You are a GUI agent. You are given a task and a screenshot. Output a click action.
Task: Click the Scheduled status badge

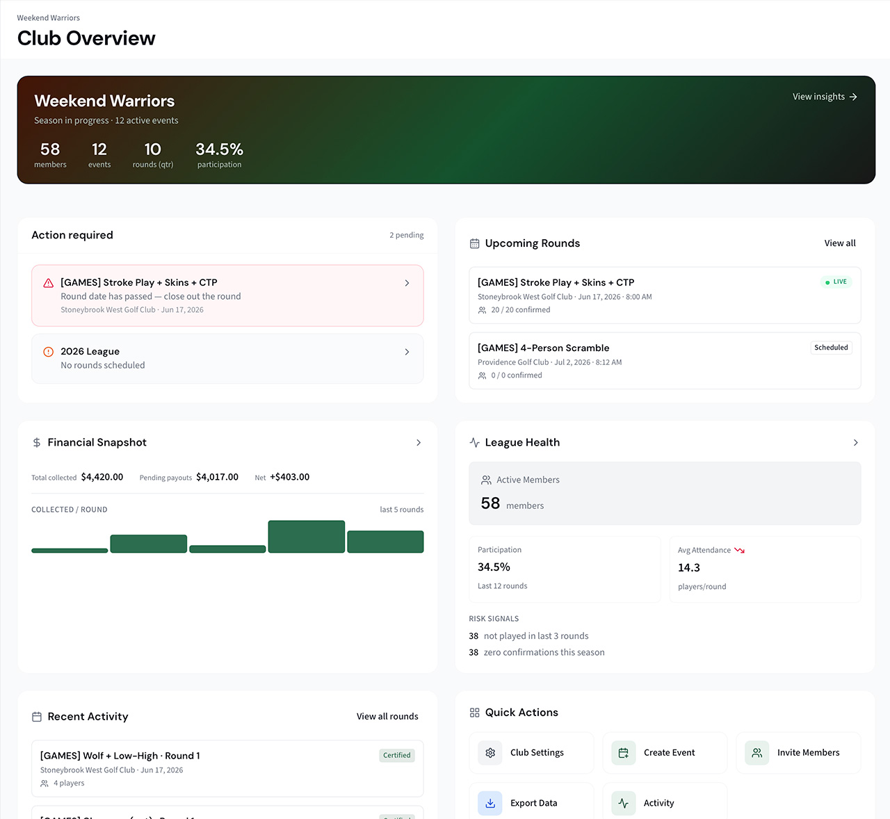click(x=831, y=348)
